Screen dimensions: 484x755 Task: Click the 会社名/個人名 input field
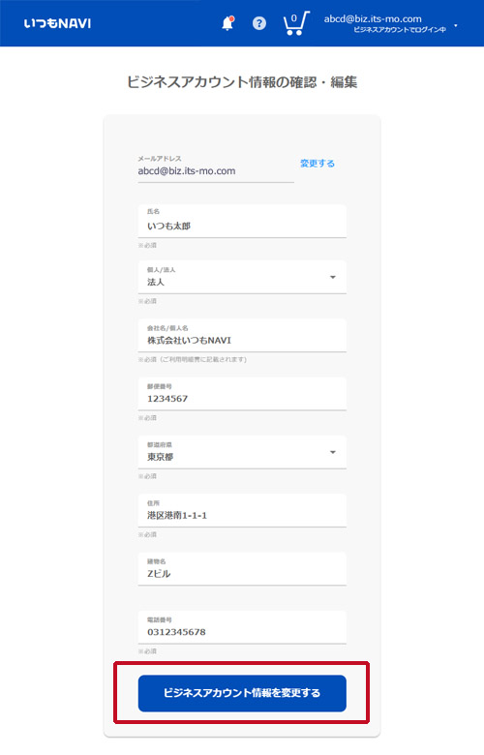242,335
